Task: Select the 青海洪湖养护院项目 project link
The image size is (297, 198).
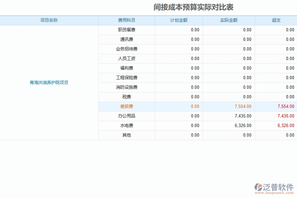Action: (x=49, y=83)
